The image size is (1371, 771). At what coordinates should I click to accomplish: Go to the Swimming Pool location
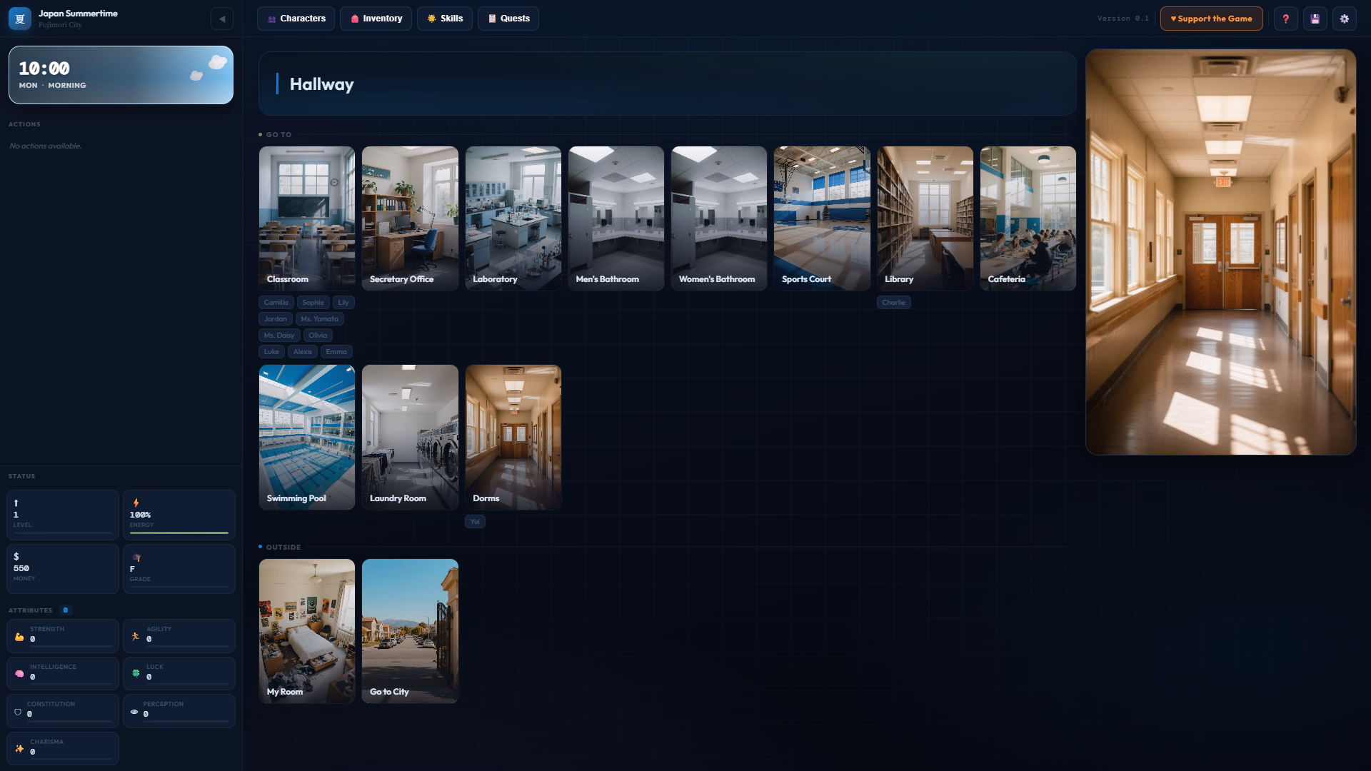306,437
